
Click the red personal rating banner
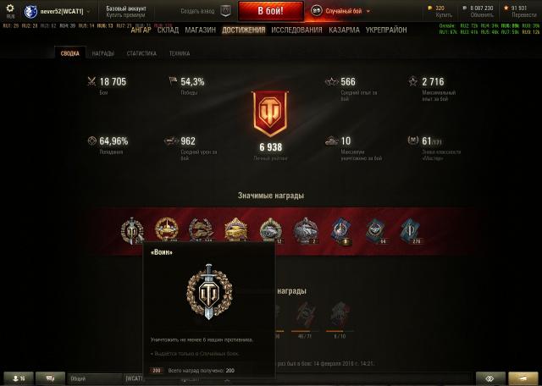(x=270, y=113)
